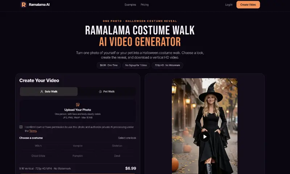Click the Create Your Video heading

click(39, 80)
